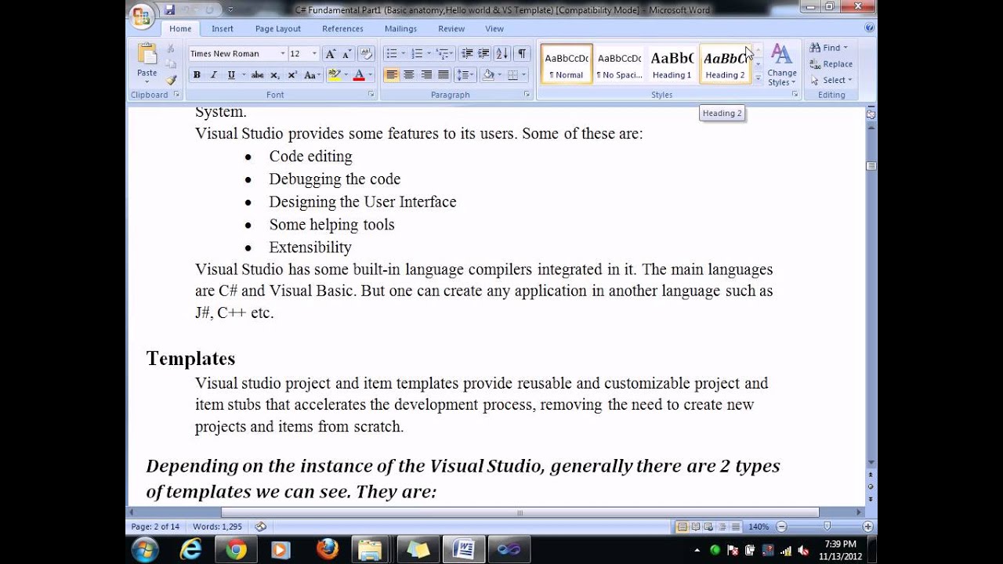
Task: Open the Mailings tab
Action: click(x=400, y=29)
